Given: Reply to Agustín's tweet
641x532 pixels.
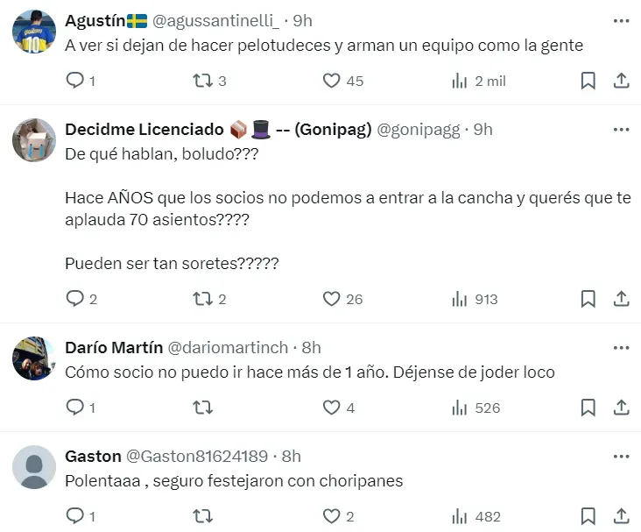Looking at the screenshot, I should click(x=75, y=81).
